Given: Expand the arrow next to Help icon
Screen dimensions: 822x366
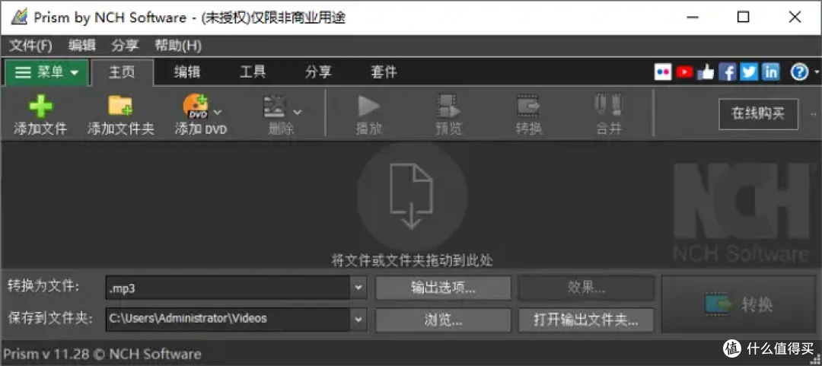Looking at the screenshot, I should click(x=816, y=72).
